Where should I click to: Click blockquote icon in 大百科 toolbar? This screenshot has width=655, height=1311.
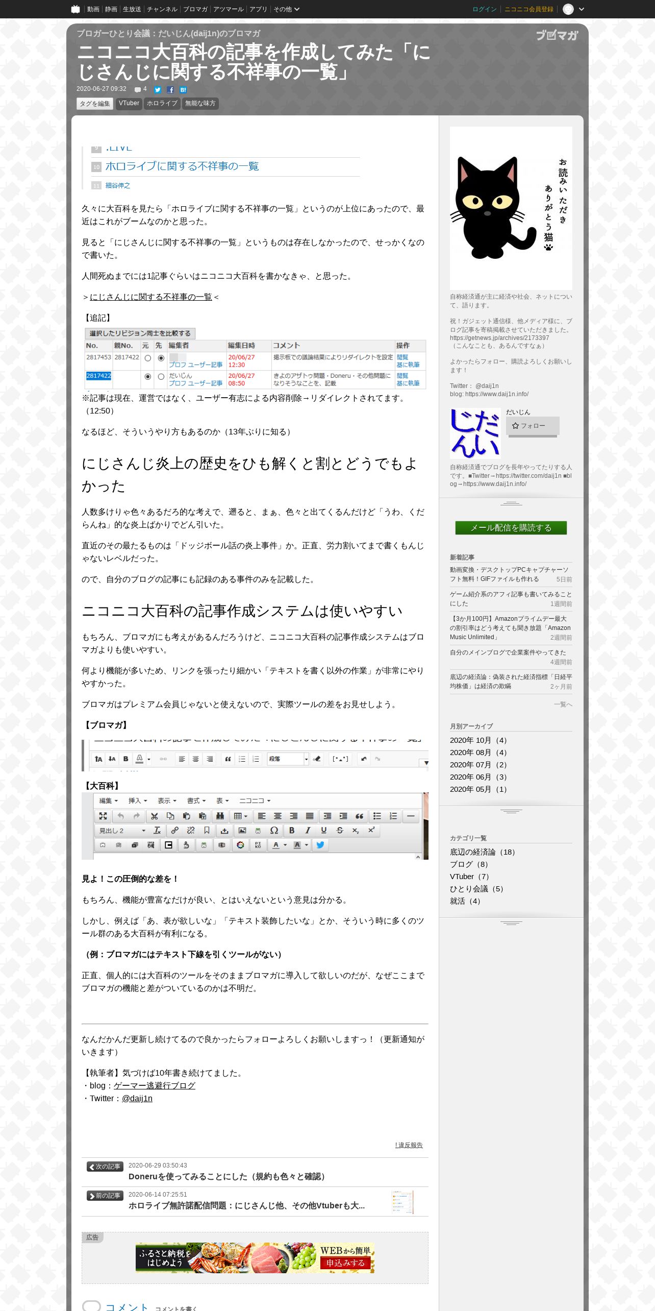pos(359,816)
